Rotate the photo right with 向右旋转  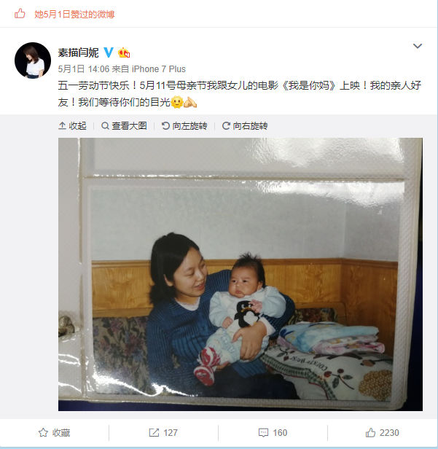(245, 125)
